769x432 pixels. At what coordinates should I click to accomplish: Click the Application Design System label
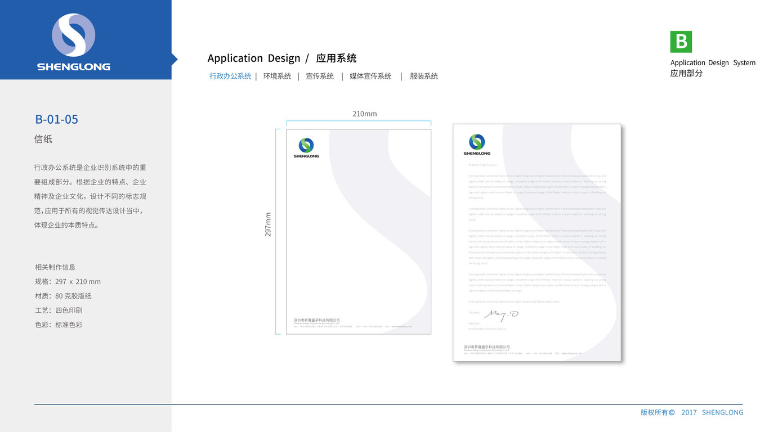(x=713, y=62)
